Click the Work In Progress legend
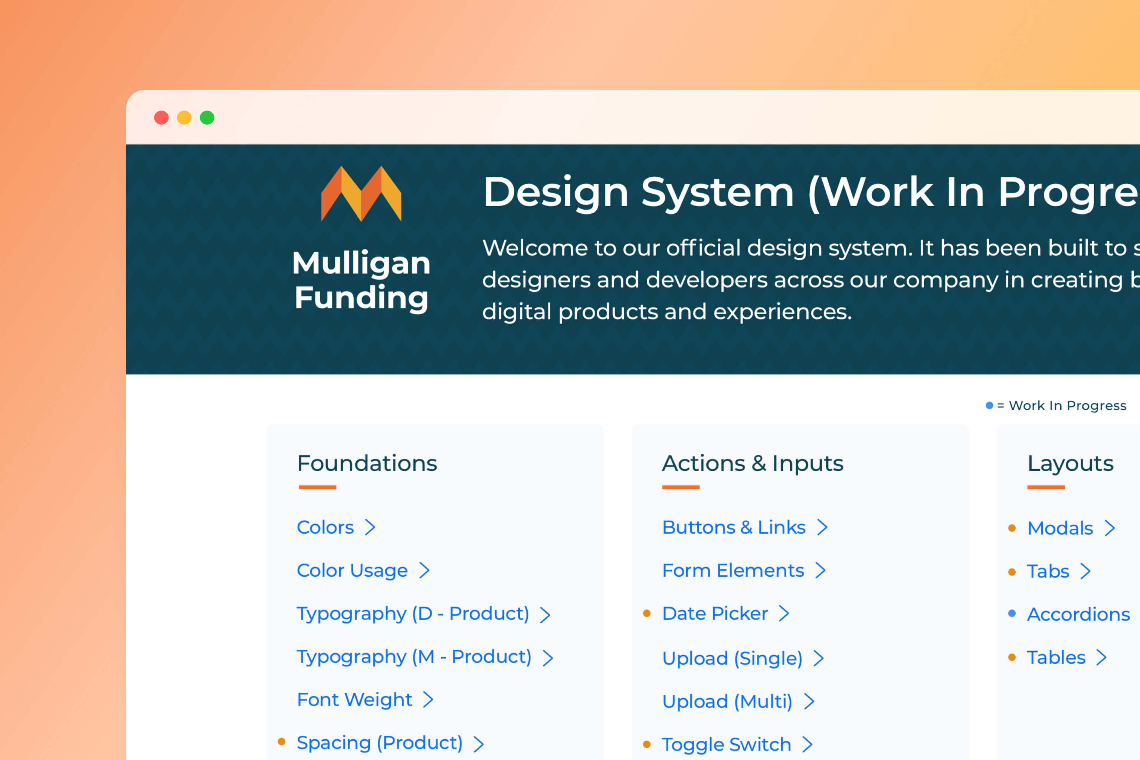The height and width of the screenshot is (760, 1140). point(1056,405)
